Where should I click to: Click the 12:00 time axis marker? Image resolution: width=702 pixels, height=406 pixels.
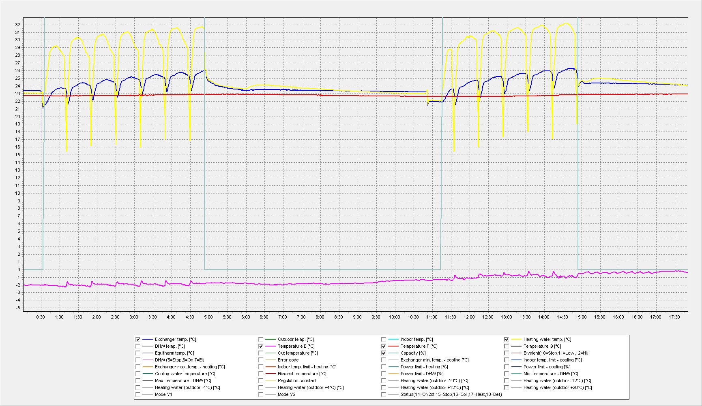(x=469, y=317)
